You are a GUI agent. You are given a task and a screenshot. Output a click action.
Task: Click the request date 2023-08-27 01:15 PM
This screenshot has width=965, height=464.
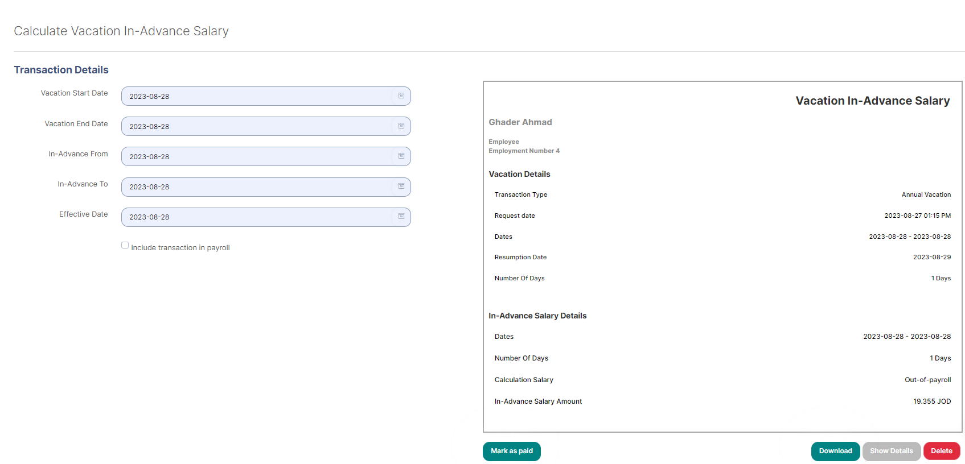918,216
